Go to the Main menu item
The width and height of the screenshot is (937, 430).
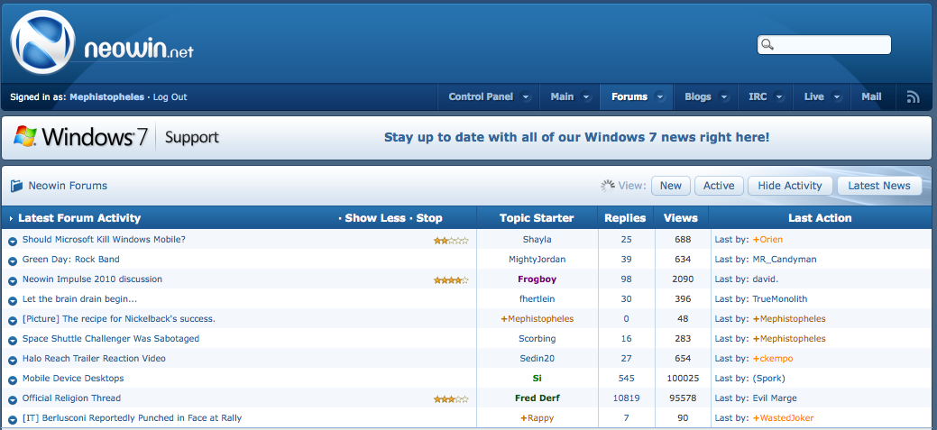click(x=562, y=96)
